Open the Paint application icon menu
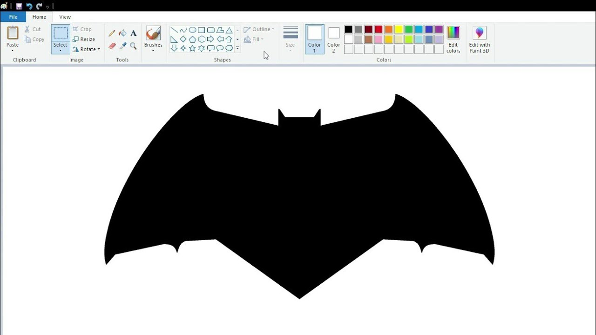 click(x=4, y=6)
